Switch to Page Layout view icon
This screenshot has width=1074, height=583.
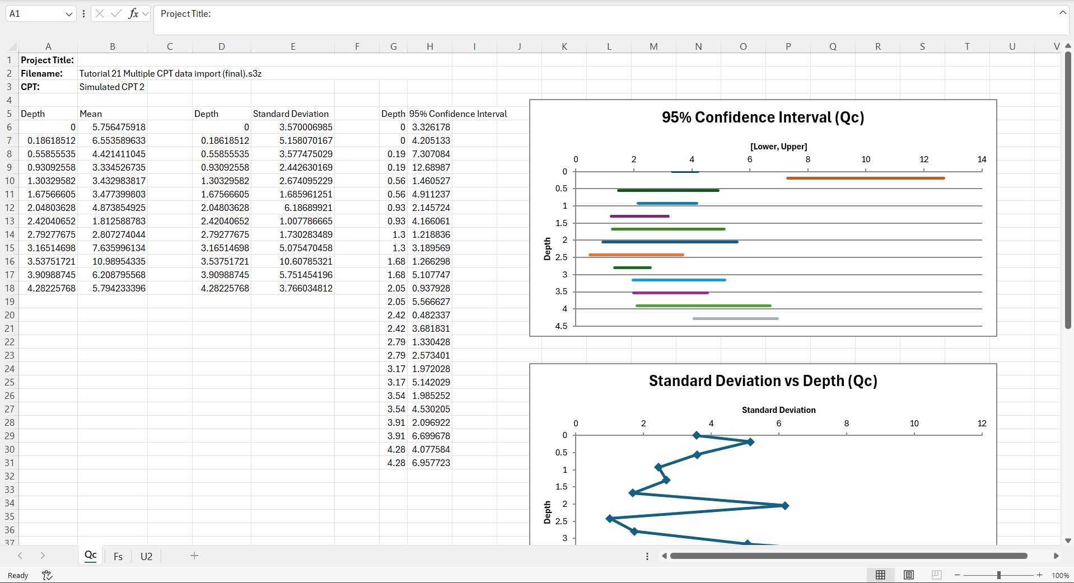(x=909, y=575)
